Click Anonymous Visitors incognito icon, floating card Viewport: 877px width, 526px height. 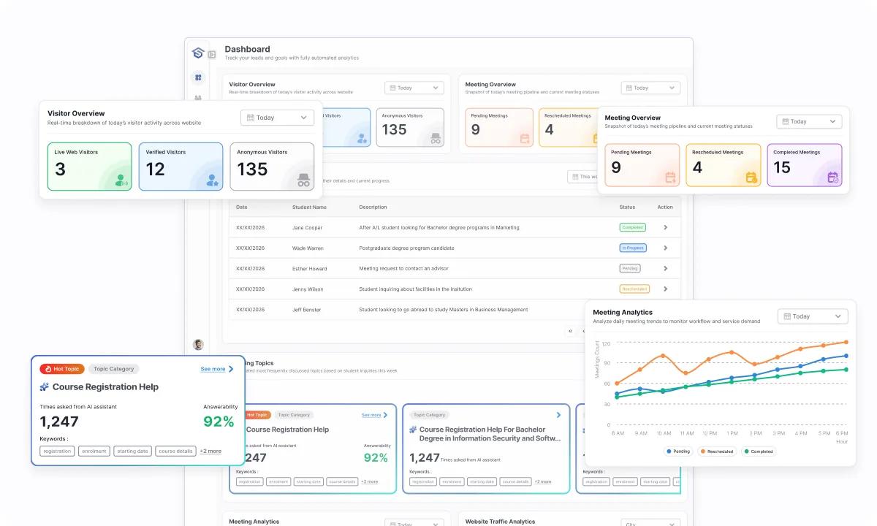(x=304, y=180)
